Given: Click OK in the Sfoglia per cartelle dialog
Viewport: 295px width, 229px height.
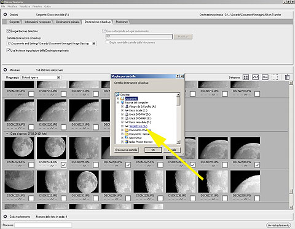Looking at the screenshot, I should point(153,150).
